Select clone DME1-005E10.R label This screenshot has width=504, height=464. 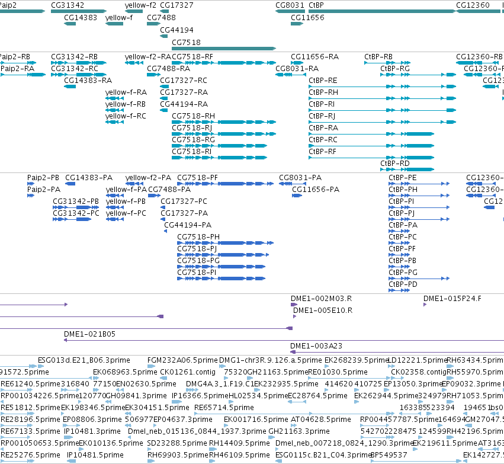pyautogui.click(x=323, y=311)
